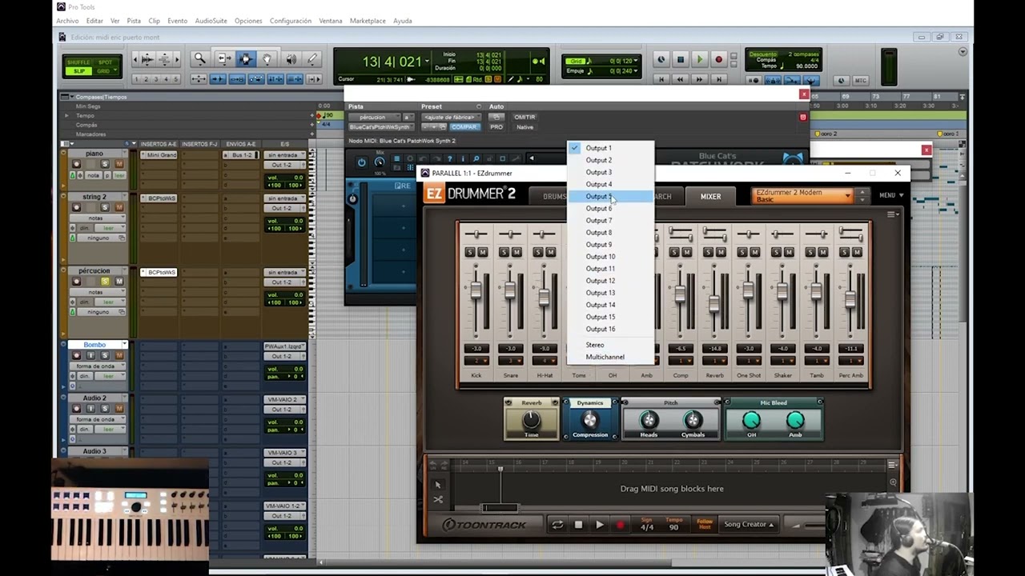Screen dimensions: 1025x576
Task: Enable Shuffle edit mode
Action: [x=78, y=62]
